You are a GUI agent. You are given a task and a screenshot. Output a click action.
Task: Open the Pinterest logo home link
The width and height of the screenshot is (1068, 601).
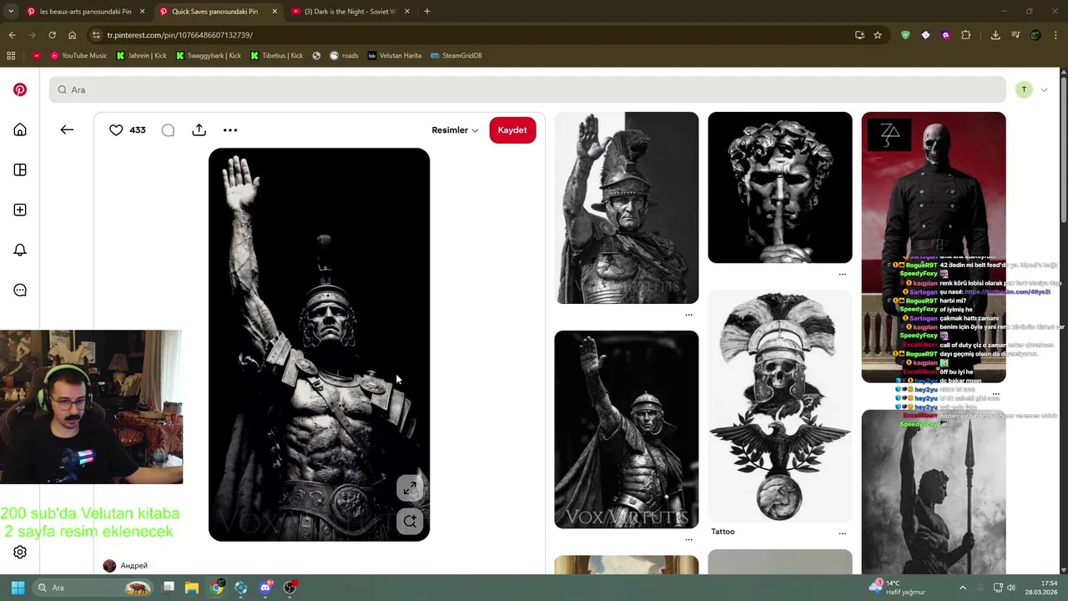tap(20, 89)
